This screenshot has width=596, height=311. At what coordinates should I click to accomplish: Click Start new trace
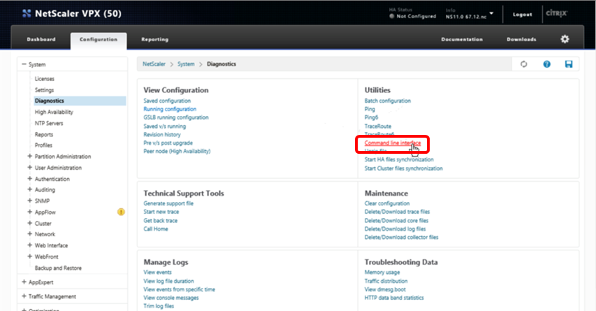161,212
